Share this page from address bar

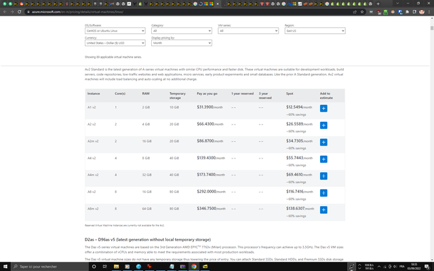(x=355, y=12)
